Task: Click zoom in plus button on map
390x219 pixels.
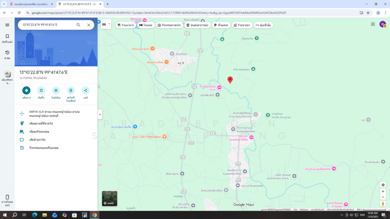Action: point(383,192)
